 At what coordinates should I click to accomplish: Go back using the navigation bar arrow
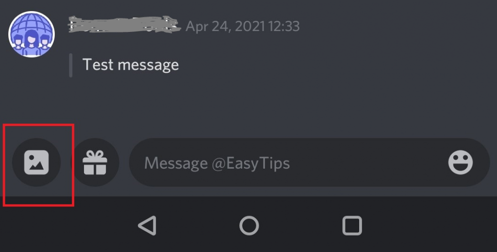tap(148, 226)
